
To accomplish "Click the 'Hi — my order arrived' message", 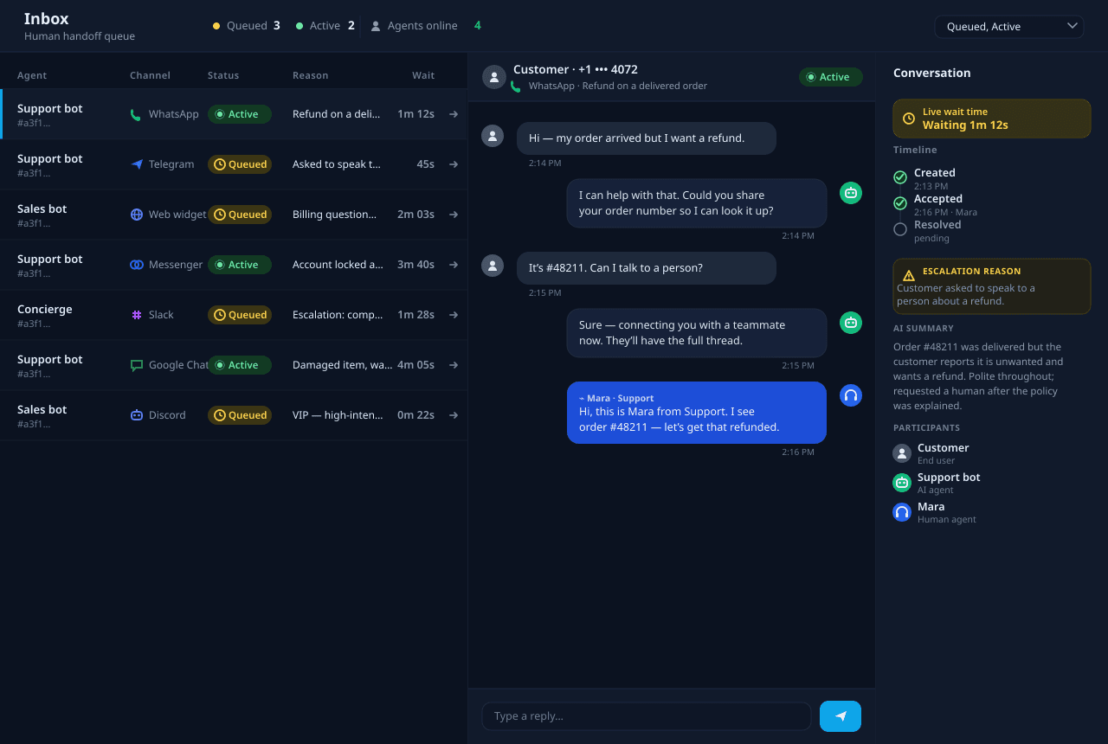I will click(x=647, y=138).
